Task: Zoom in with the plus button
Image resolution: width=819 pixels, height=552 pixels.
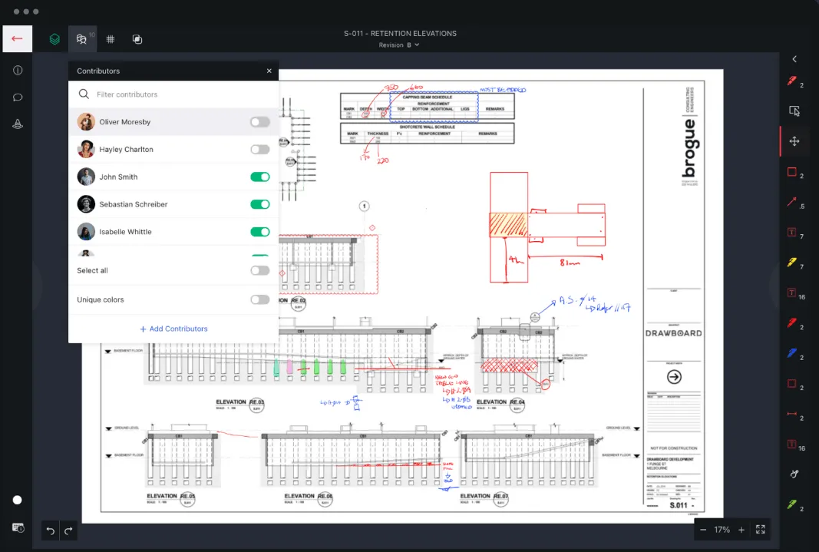Action: [741, 530]
